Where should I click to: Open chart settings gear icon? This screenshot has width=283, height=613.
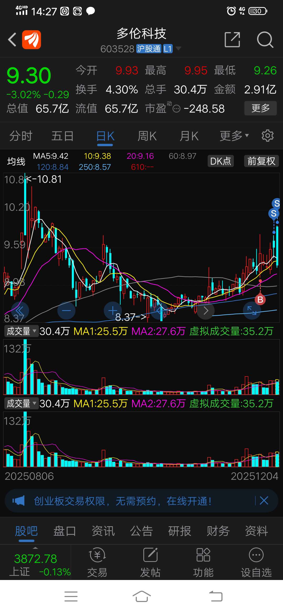click(268, 136)
